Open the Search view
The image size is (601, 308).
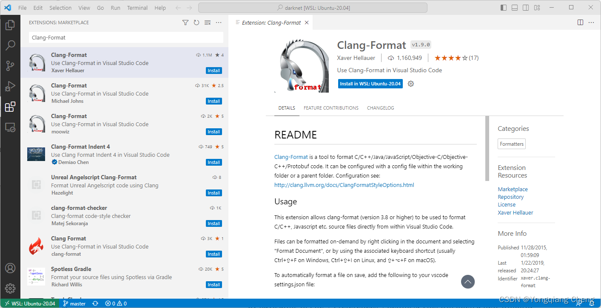(10, 45)
